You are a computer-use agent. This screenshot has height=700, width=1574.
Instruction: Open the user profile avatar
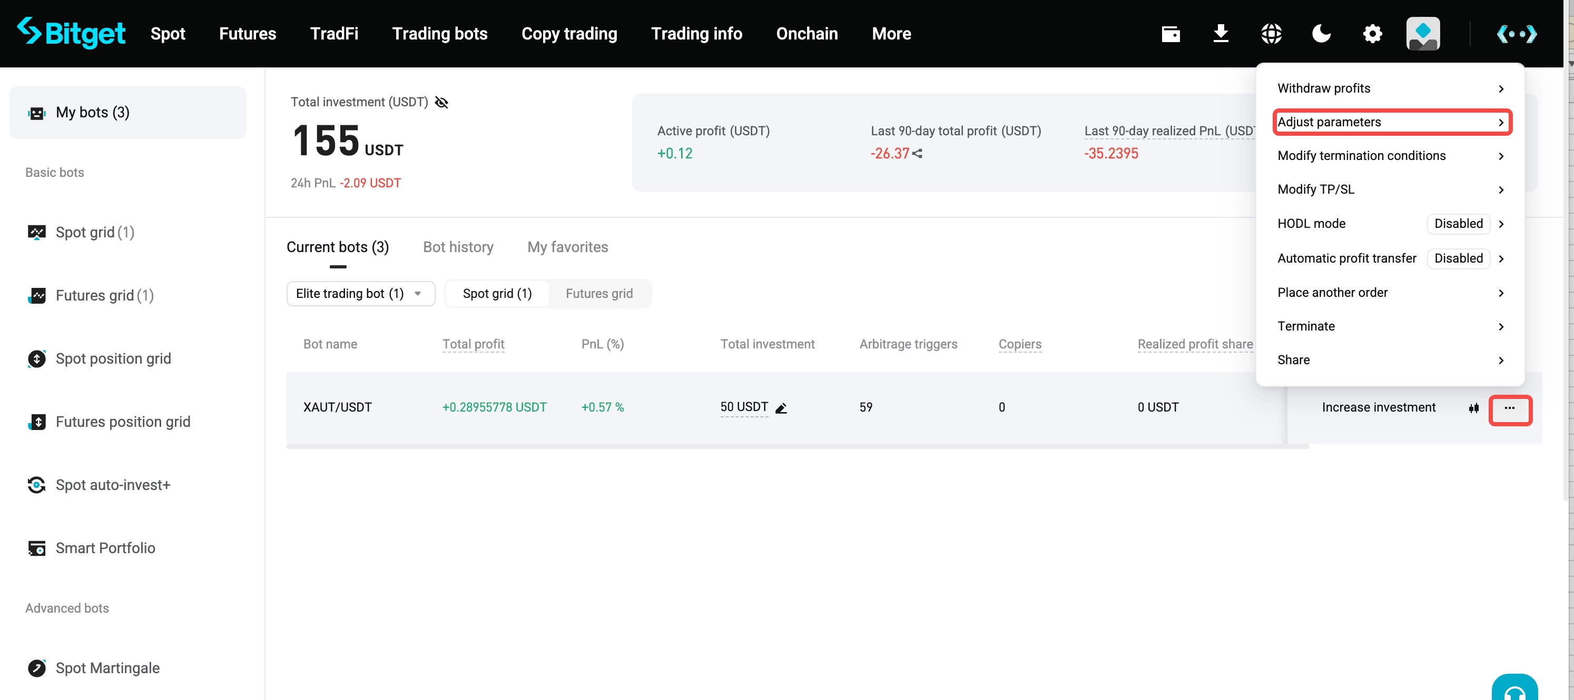tap(1422, 34)
